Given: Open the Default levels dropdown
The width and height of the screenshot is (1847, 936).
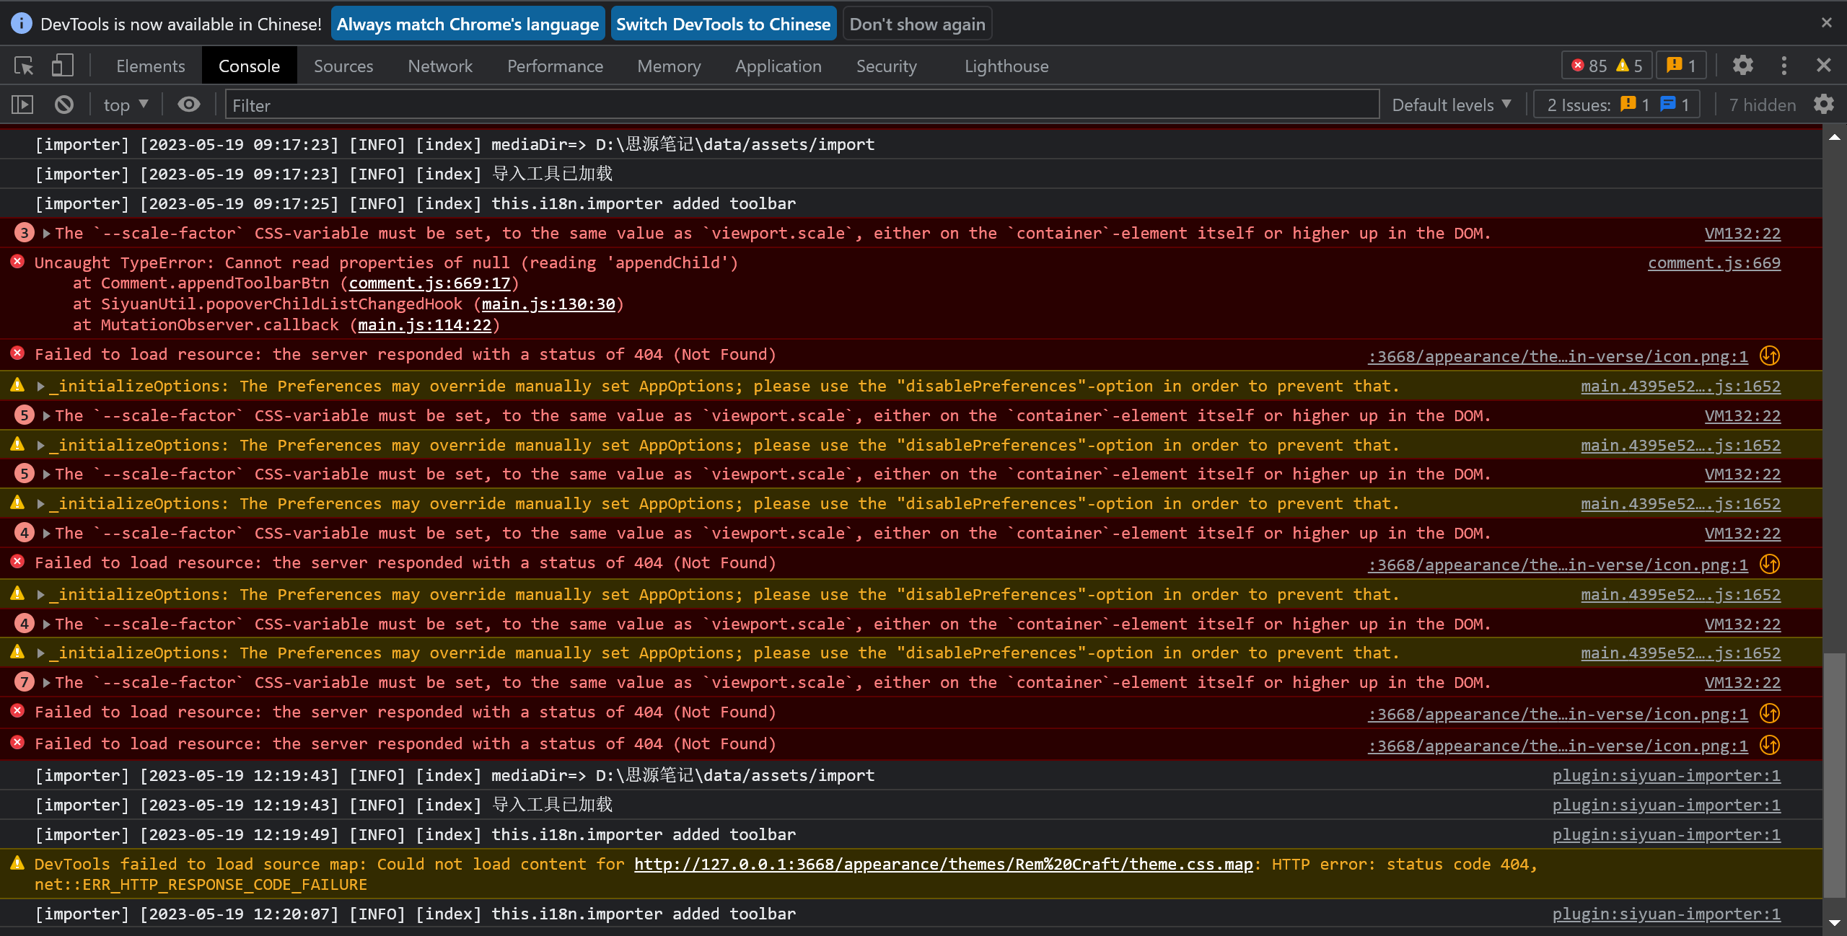Looking at the screenshot, I should click(x=1451, y=105).
